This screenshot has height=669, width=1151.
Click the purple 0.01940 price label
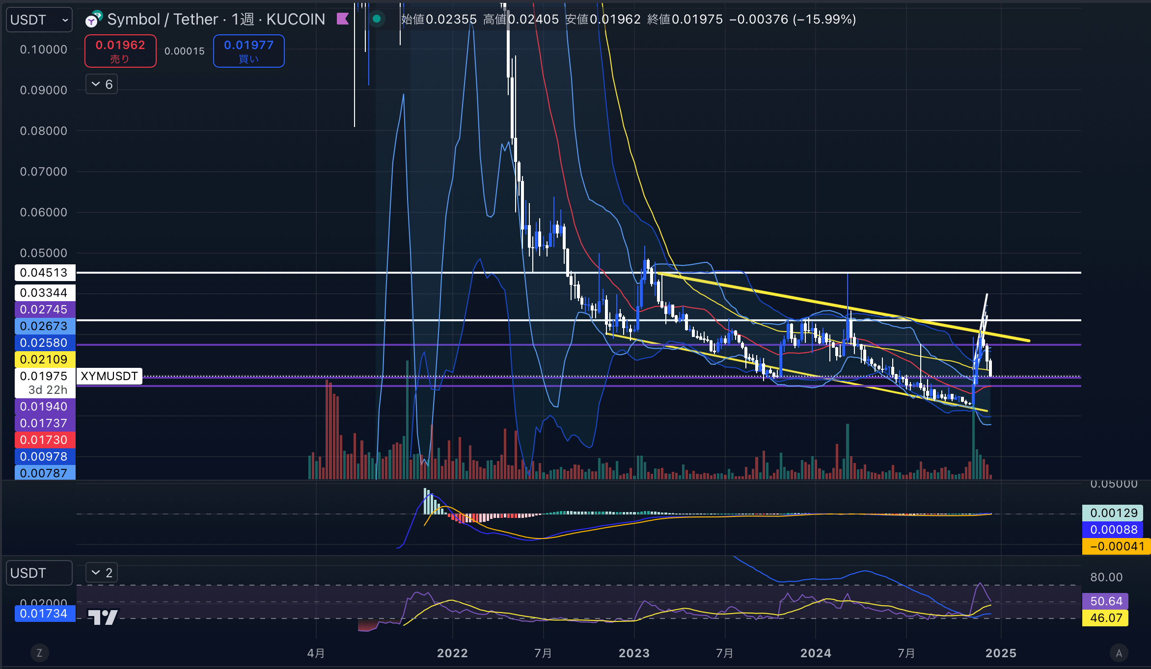pos(45,407)
